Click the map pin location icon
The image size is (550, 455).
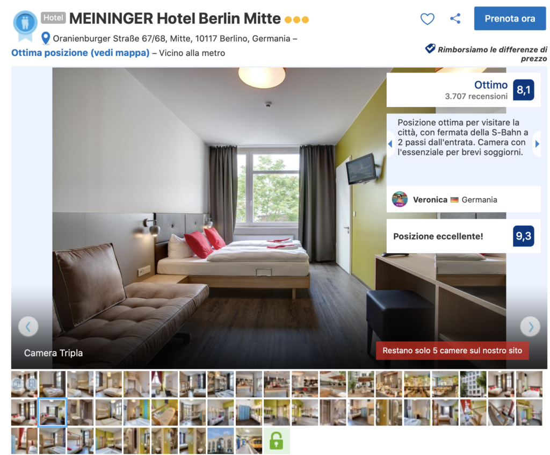point(46,39)
